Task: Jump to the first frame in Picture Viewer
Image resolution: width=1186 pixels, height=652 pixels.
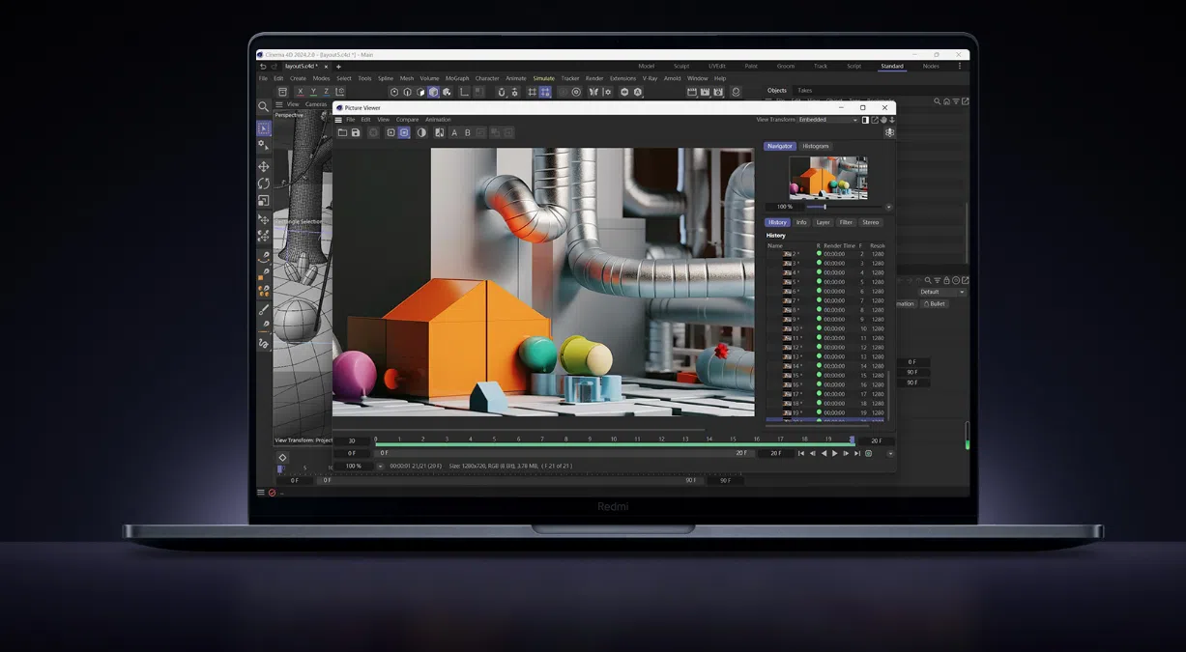Action: point(801,453)
